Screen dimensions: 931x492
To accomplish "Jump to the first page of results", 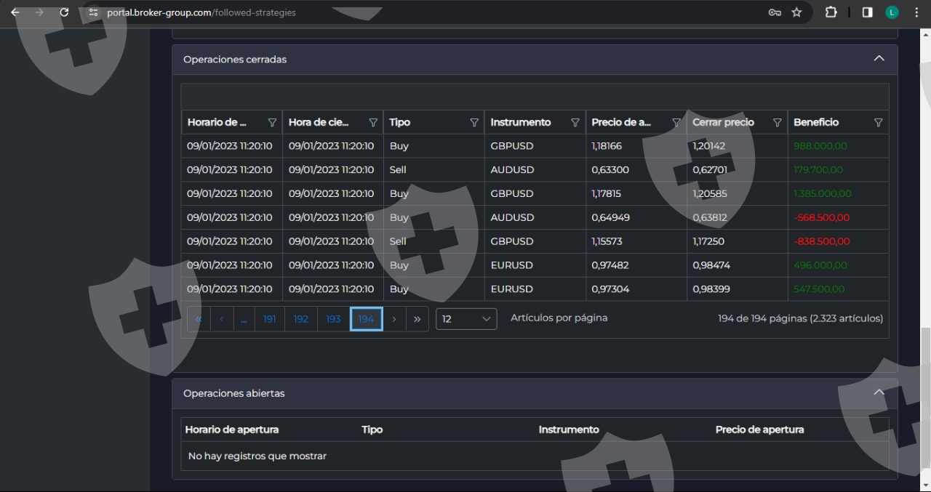I will [199, 319].
